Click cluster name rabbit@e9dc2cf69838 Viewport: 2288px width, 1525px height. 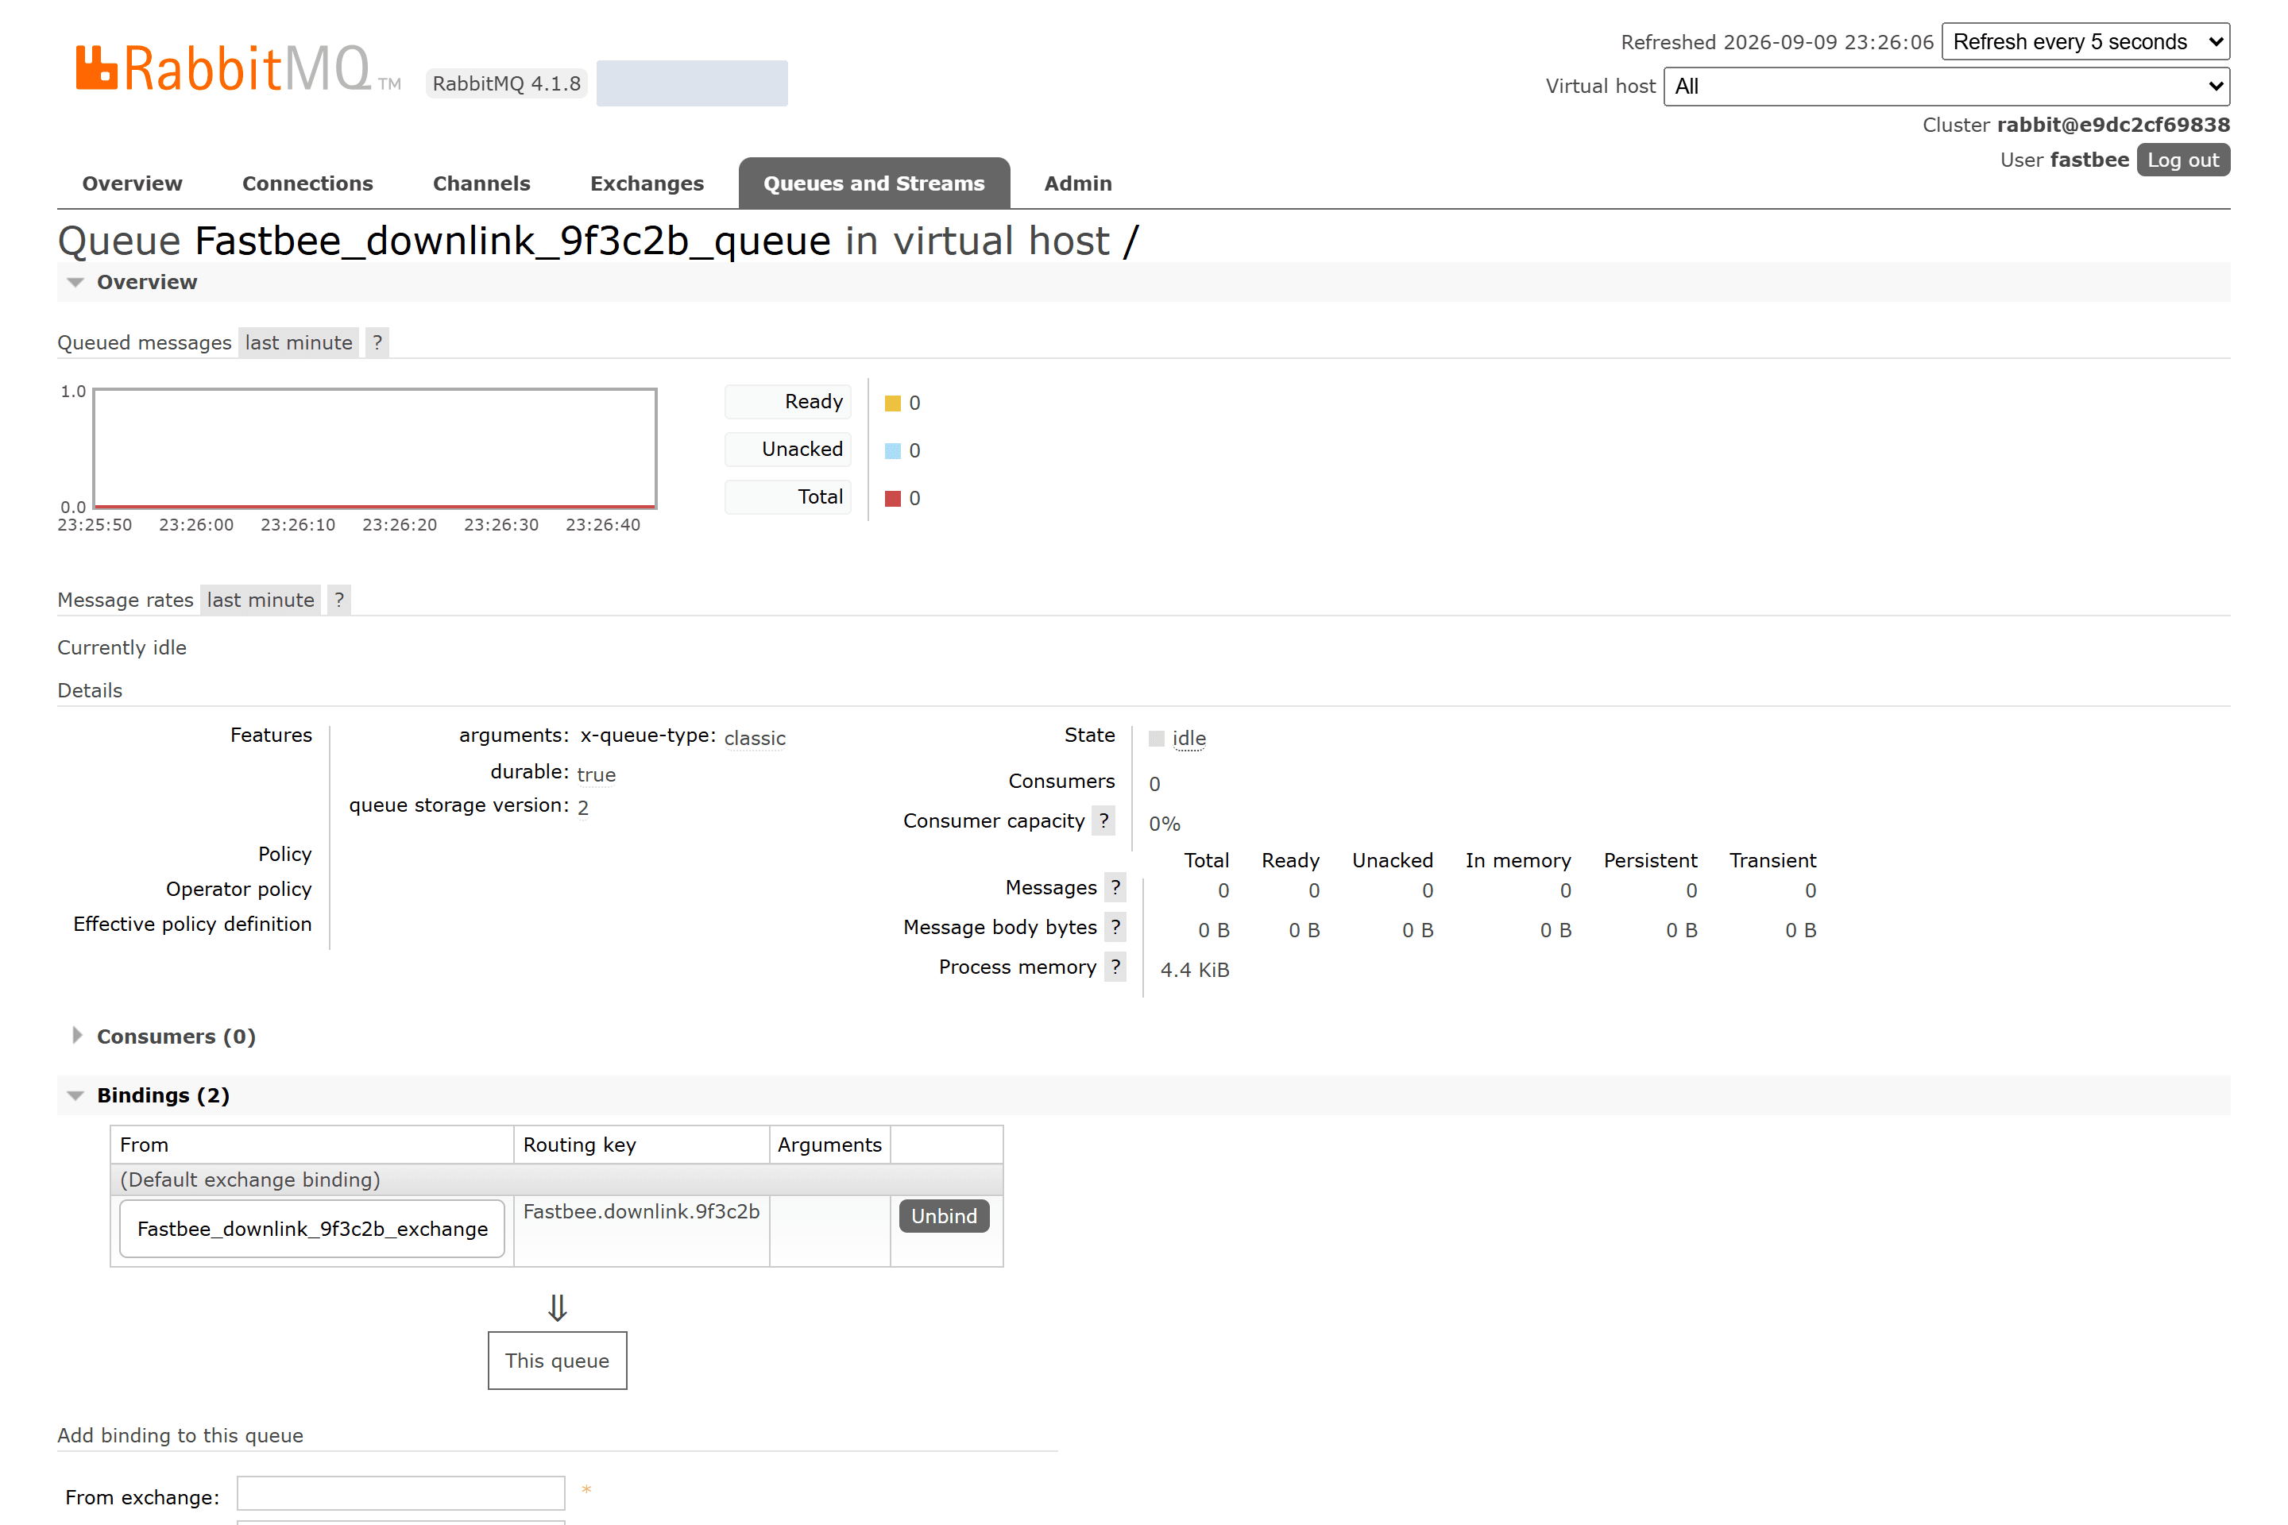click(2113, 125)
